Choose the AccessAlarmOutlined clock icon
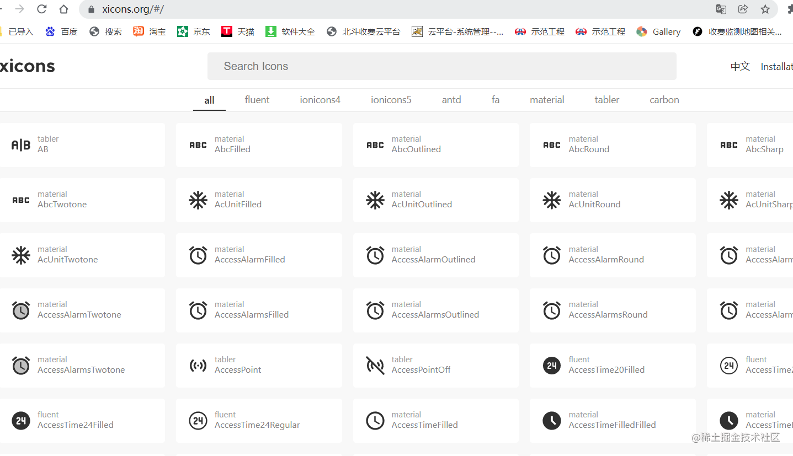793x456 pixels. (x=375, y=255)
